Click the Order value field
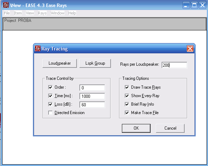Screen dimensions: 208x166 [x=92, y=88]
